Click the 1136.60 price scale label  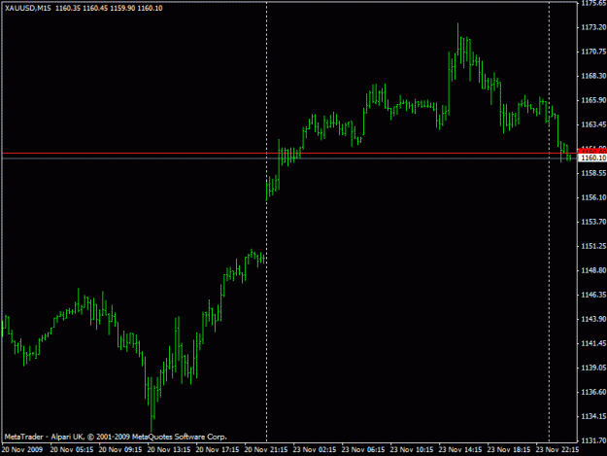pyautogui.click(x=593, y=392)
